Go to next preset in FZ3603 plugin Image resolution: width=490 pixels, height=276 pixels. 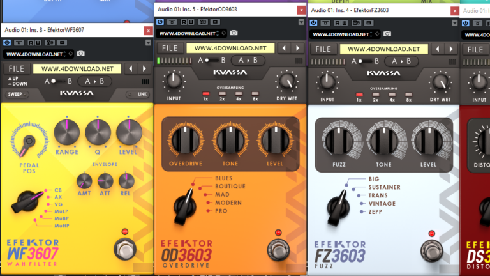tap(450, 49)
